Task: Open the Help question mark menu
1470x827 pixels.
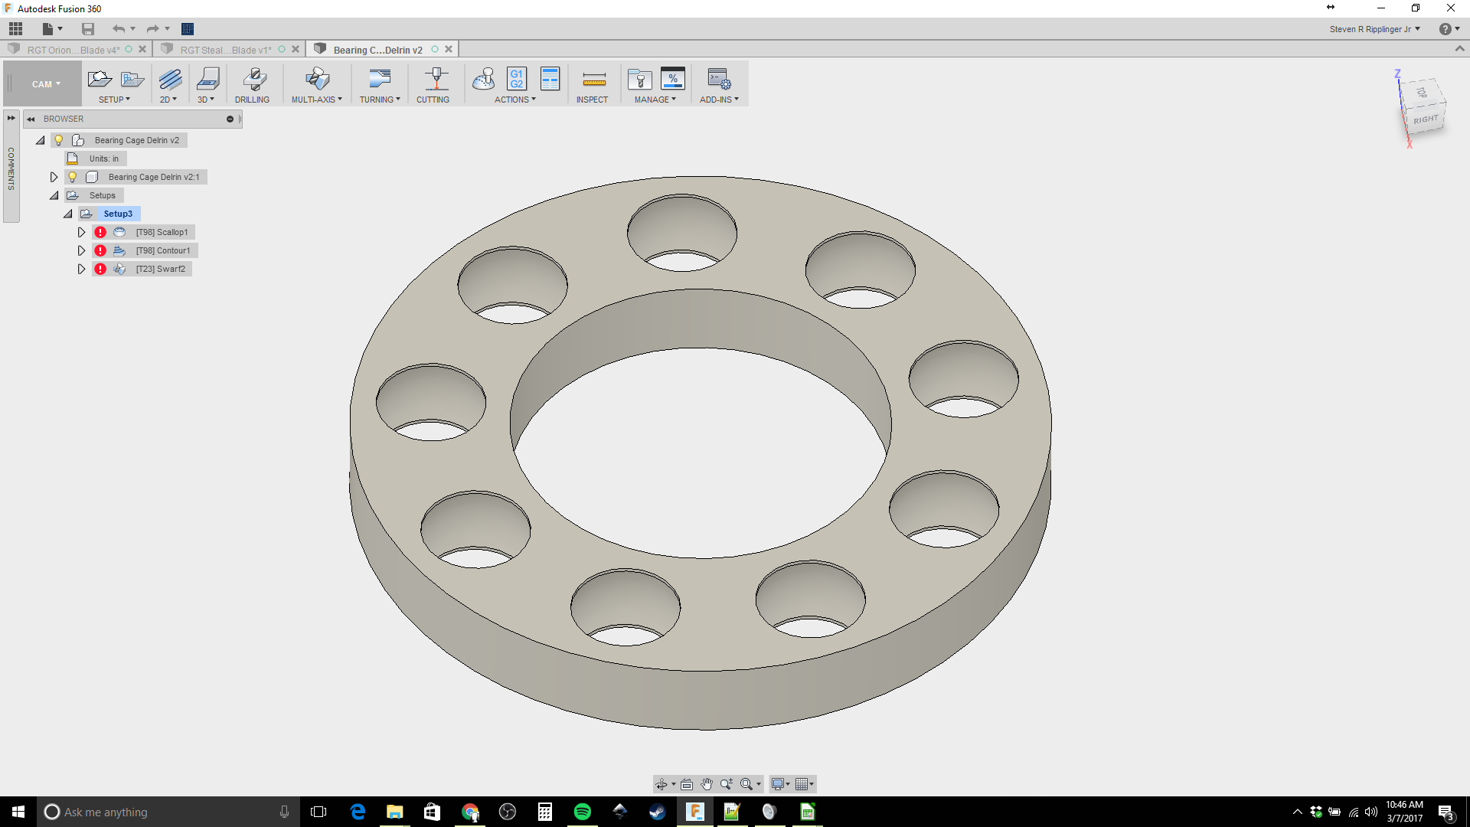Action: coord(1449,29)
